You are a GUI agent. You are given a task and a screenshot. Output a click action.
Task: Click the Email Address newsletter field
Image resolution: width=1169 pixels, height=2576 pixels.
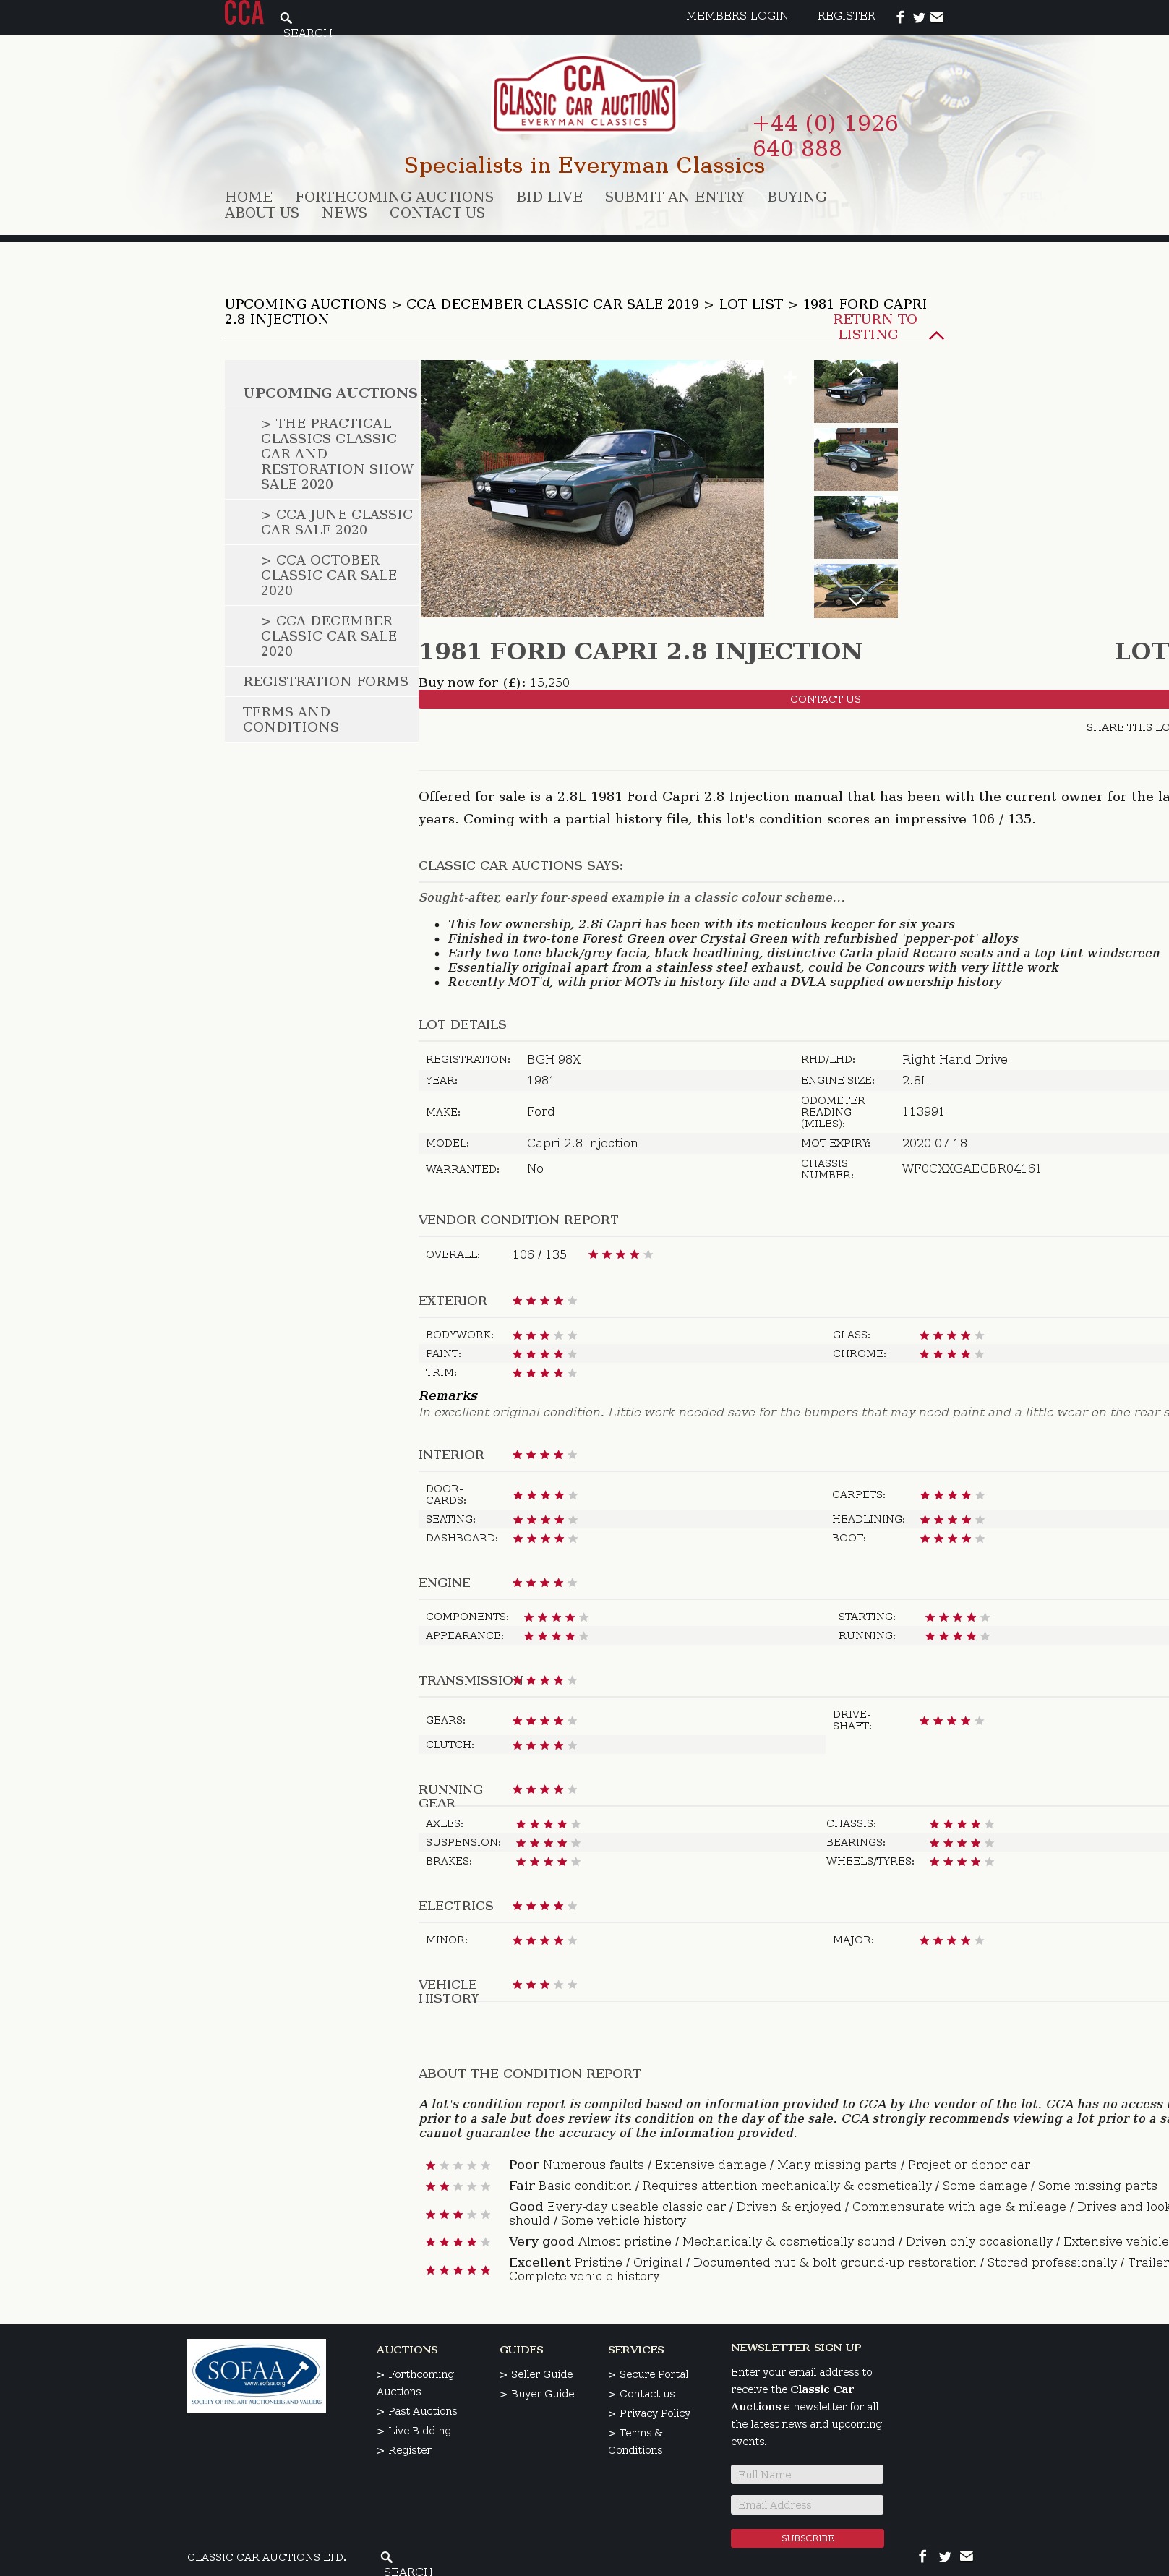(807, 2505)
